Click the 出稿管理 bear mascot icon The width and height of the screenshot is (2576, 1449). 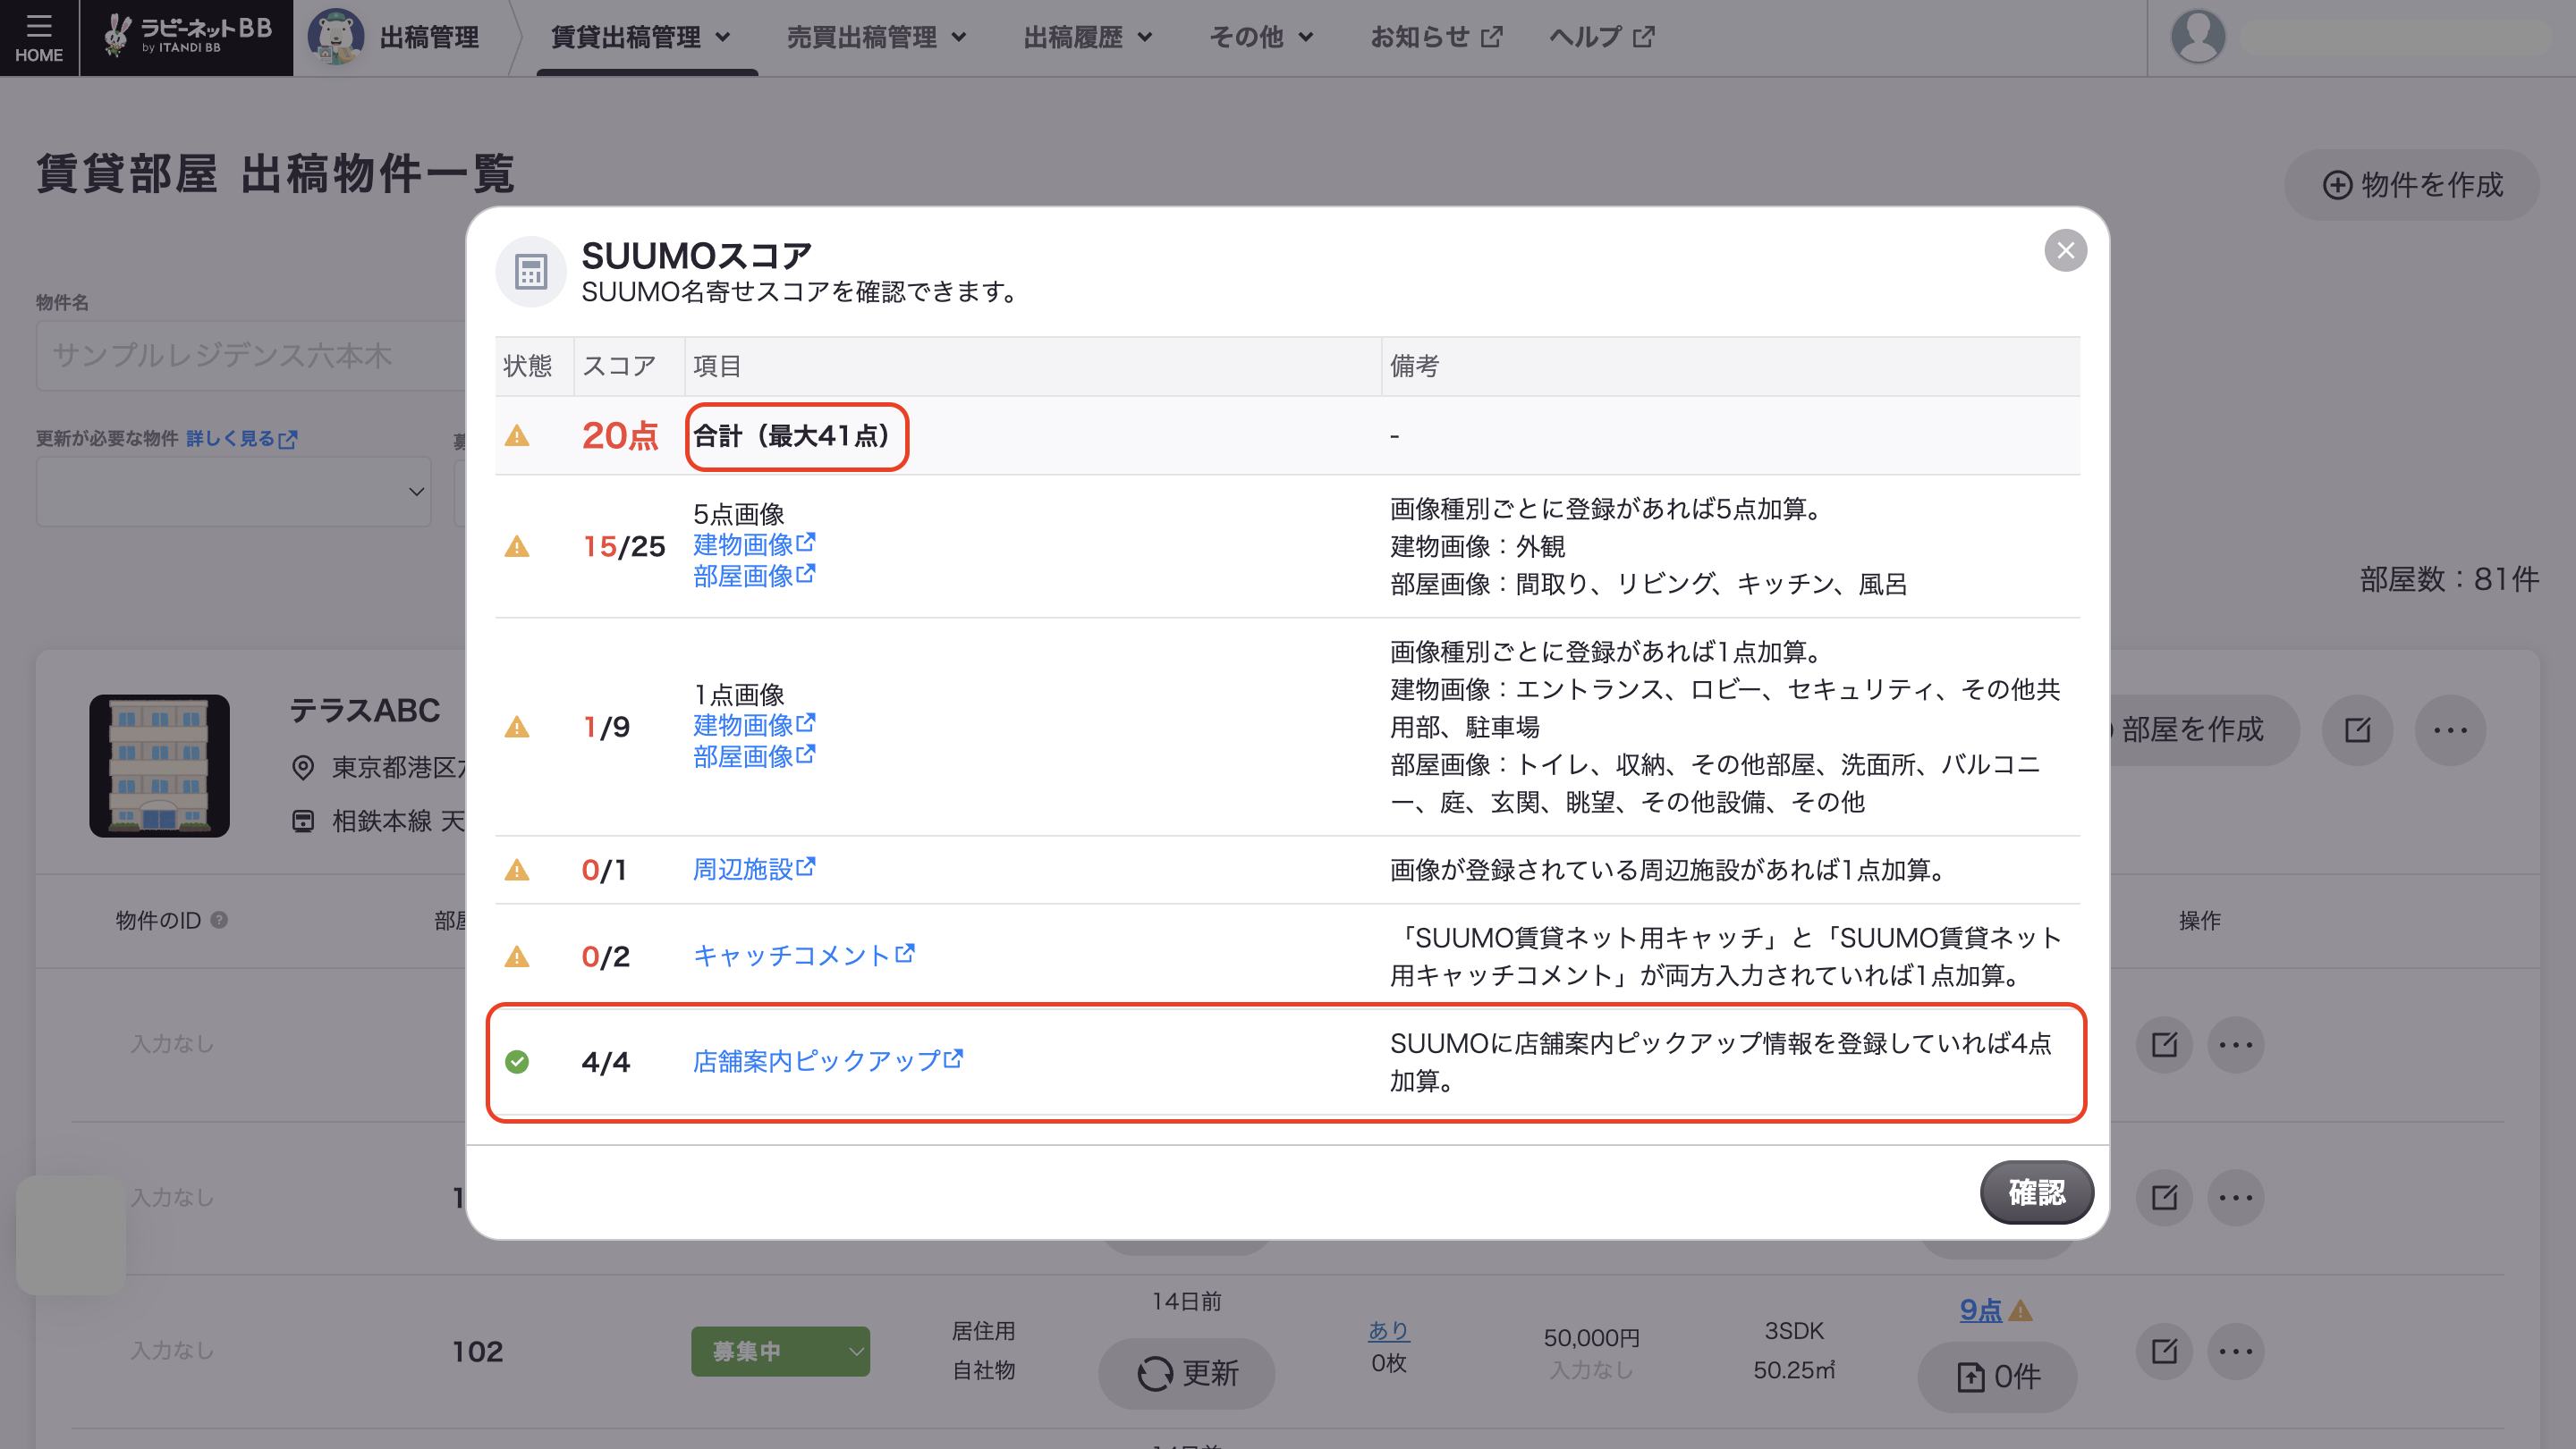336,37
